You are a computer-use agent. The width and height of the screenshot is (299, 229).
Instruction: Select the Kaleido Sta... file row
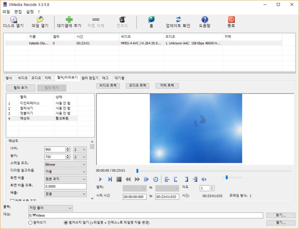tap(144, 43)
